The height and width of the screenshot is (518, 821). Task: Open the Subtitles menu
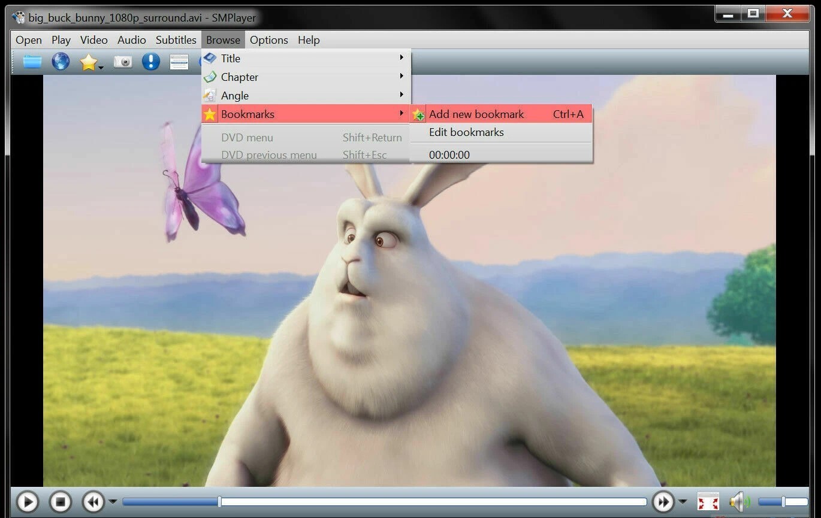coord(176,40)
